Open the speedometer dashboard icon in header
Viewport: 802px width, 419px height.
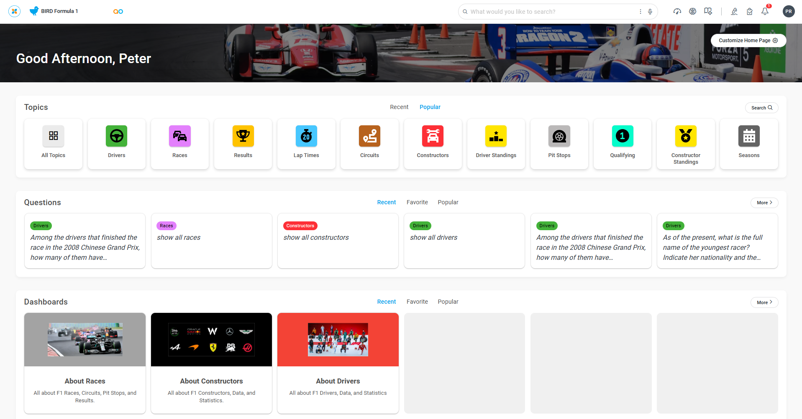coord(677,11)
